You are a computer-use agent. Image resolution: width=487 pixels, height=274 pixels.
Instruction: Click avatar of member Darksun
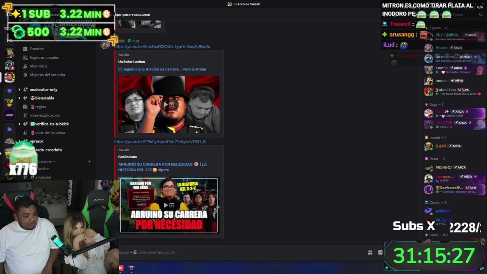point(429,189)
